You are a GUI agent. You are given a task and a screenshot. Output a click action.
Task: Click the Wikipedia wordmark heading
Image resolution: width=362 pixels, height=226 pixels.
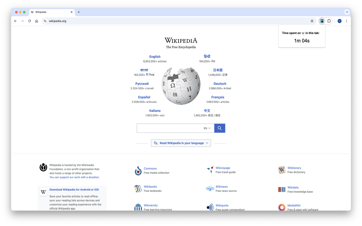[x=181, y=40]
